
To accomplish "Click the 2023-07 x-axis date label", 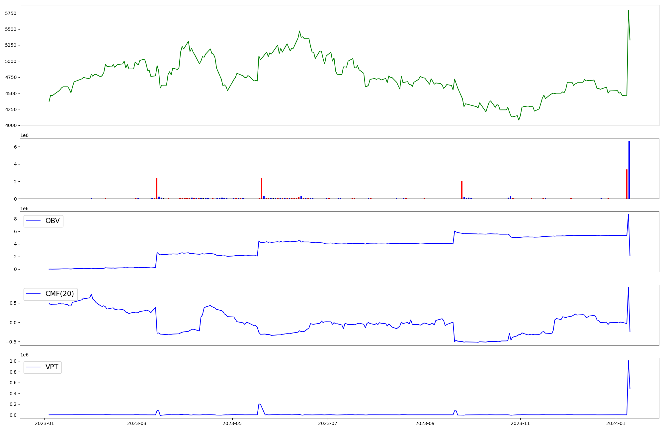I will (328, 423).
